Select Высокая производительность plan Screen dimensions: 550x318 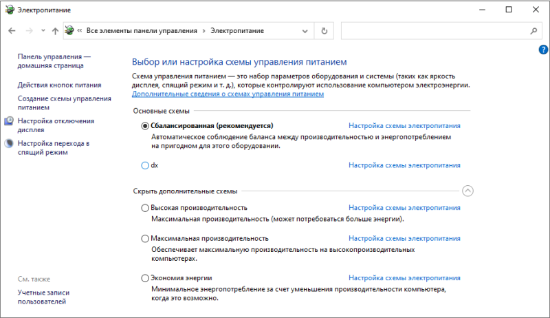click(145, 208)
